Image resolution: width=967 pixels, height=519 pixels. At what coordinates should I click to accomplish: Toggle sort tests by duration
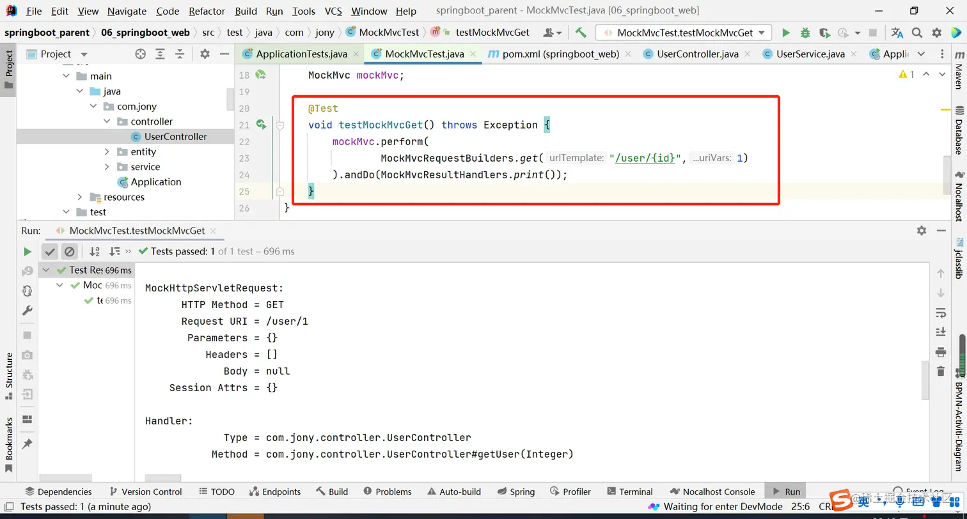114,252
